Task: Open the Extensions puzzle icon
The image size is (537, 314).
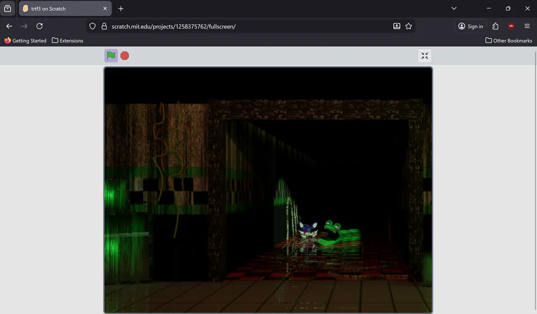Action: click(495, 26)
